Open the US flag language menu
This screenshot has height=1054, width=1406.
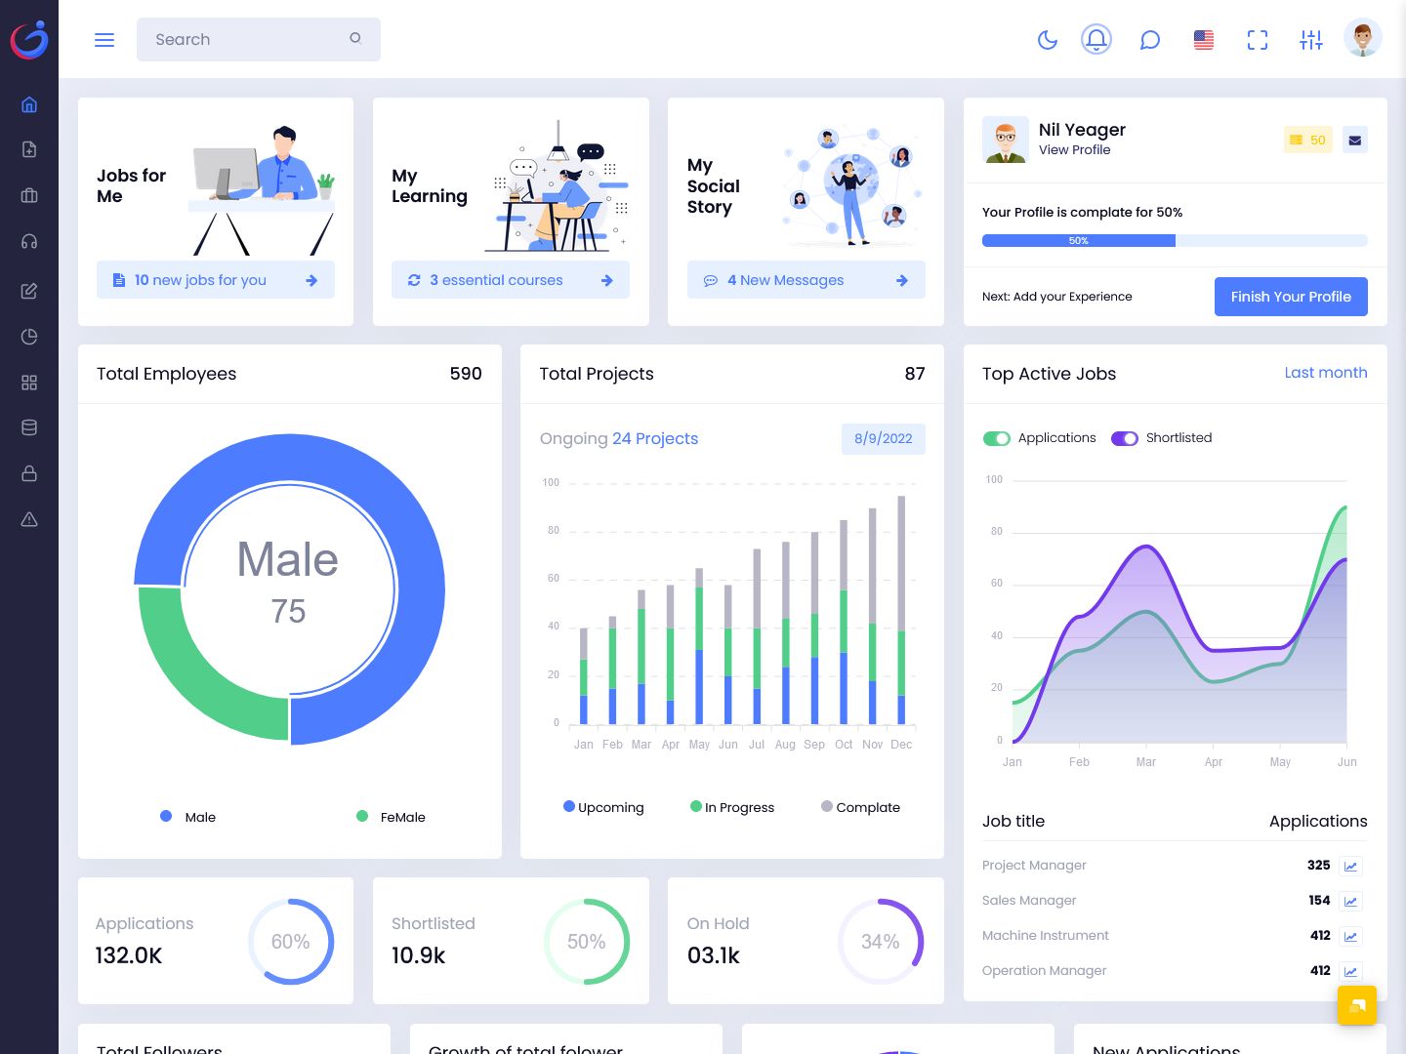[x=1203, y=39]
